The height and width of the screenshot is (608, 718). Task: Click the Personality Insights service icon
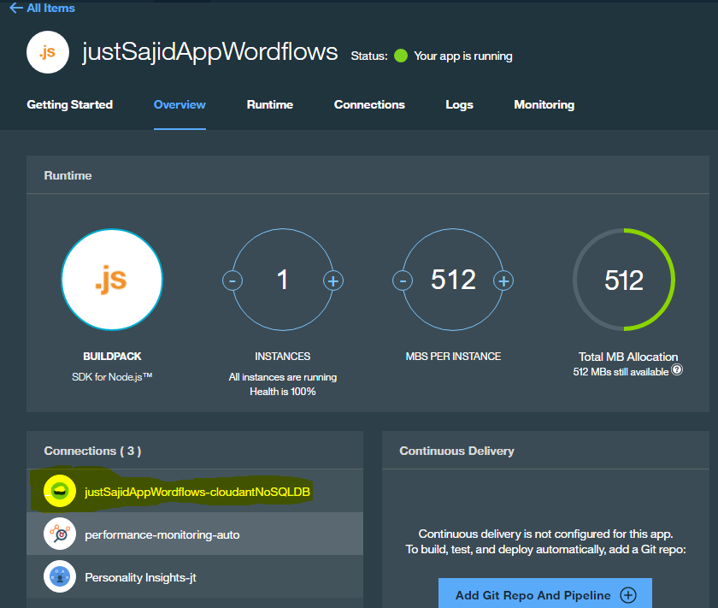(x=60, y=576)
